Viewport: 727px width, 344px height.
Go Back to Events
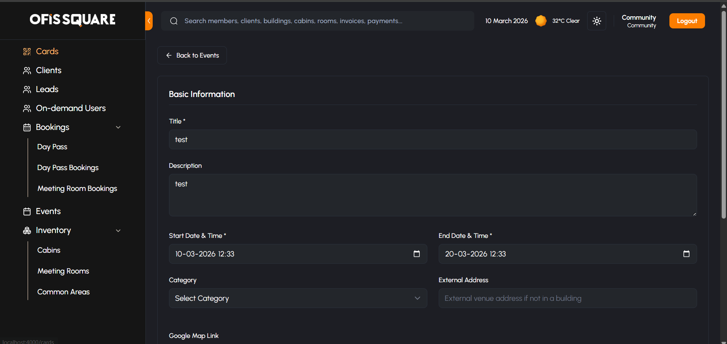tap(192, 55)
